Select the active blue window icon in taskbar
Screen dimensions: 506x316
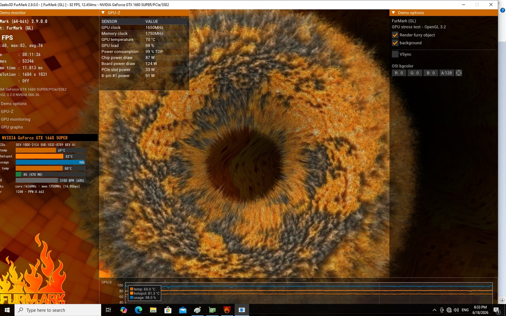[242, 310]
